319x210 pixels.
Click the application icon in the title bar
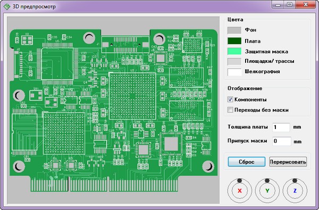point(7,7)
